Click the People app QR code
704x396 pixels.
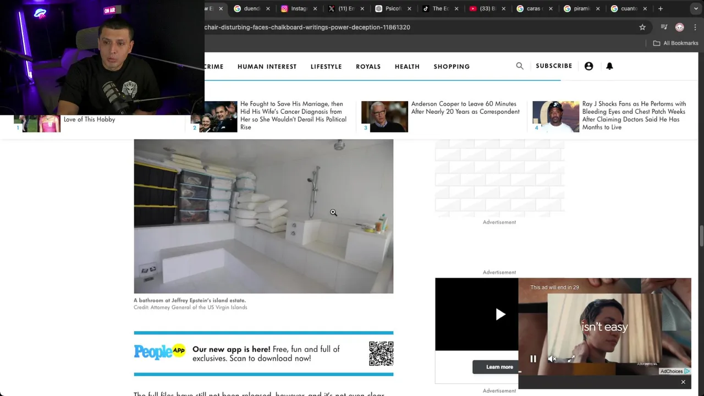[381, 354]
